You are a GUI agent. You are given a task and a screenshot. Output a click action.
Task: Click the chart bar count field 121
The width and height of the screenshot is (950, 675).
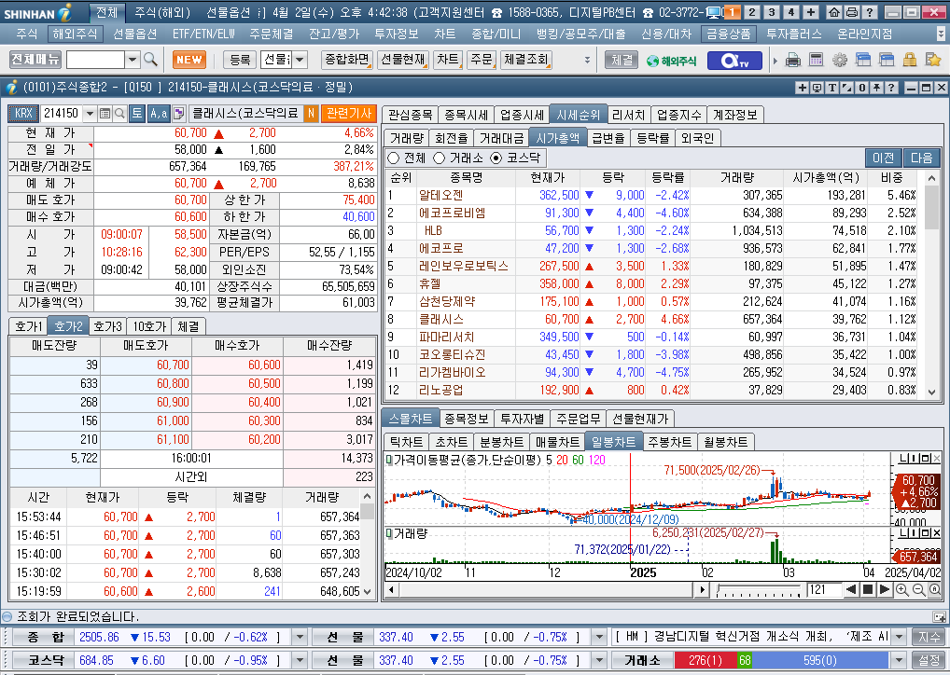823,589
